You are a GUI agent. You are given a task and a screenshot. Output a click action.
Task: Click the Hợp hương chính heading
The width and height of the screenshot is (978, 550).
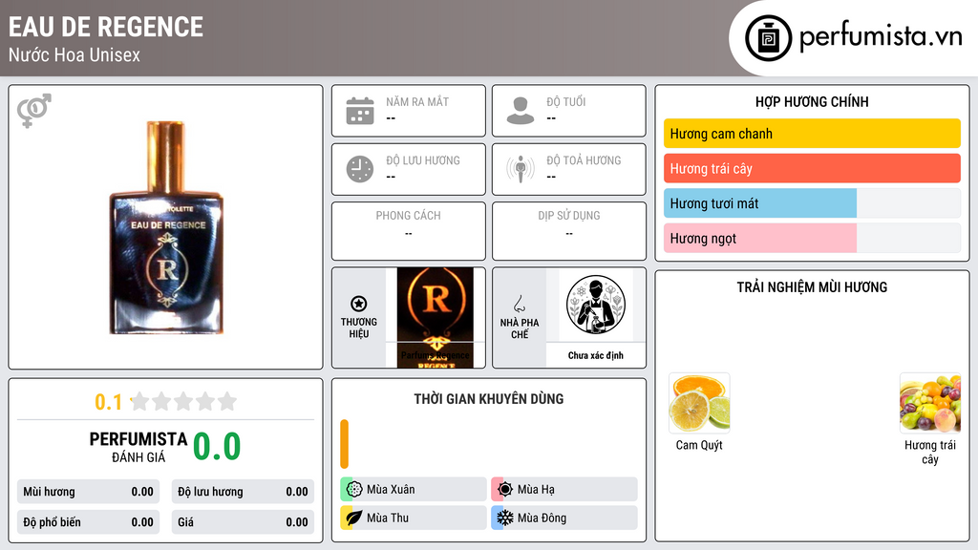[x=812, y=101]
